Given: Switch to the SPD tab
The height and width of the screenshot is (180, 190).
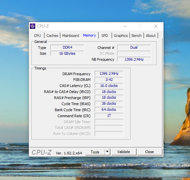Looking at the screenshot, I should [x=105, y=36].
